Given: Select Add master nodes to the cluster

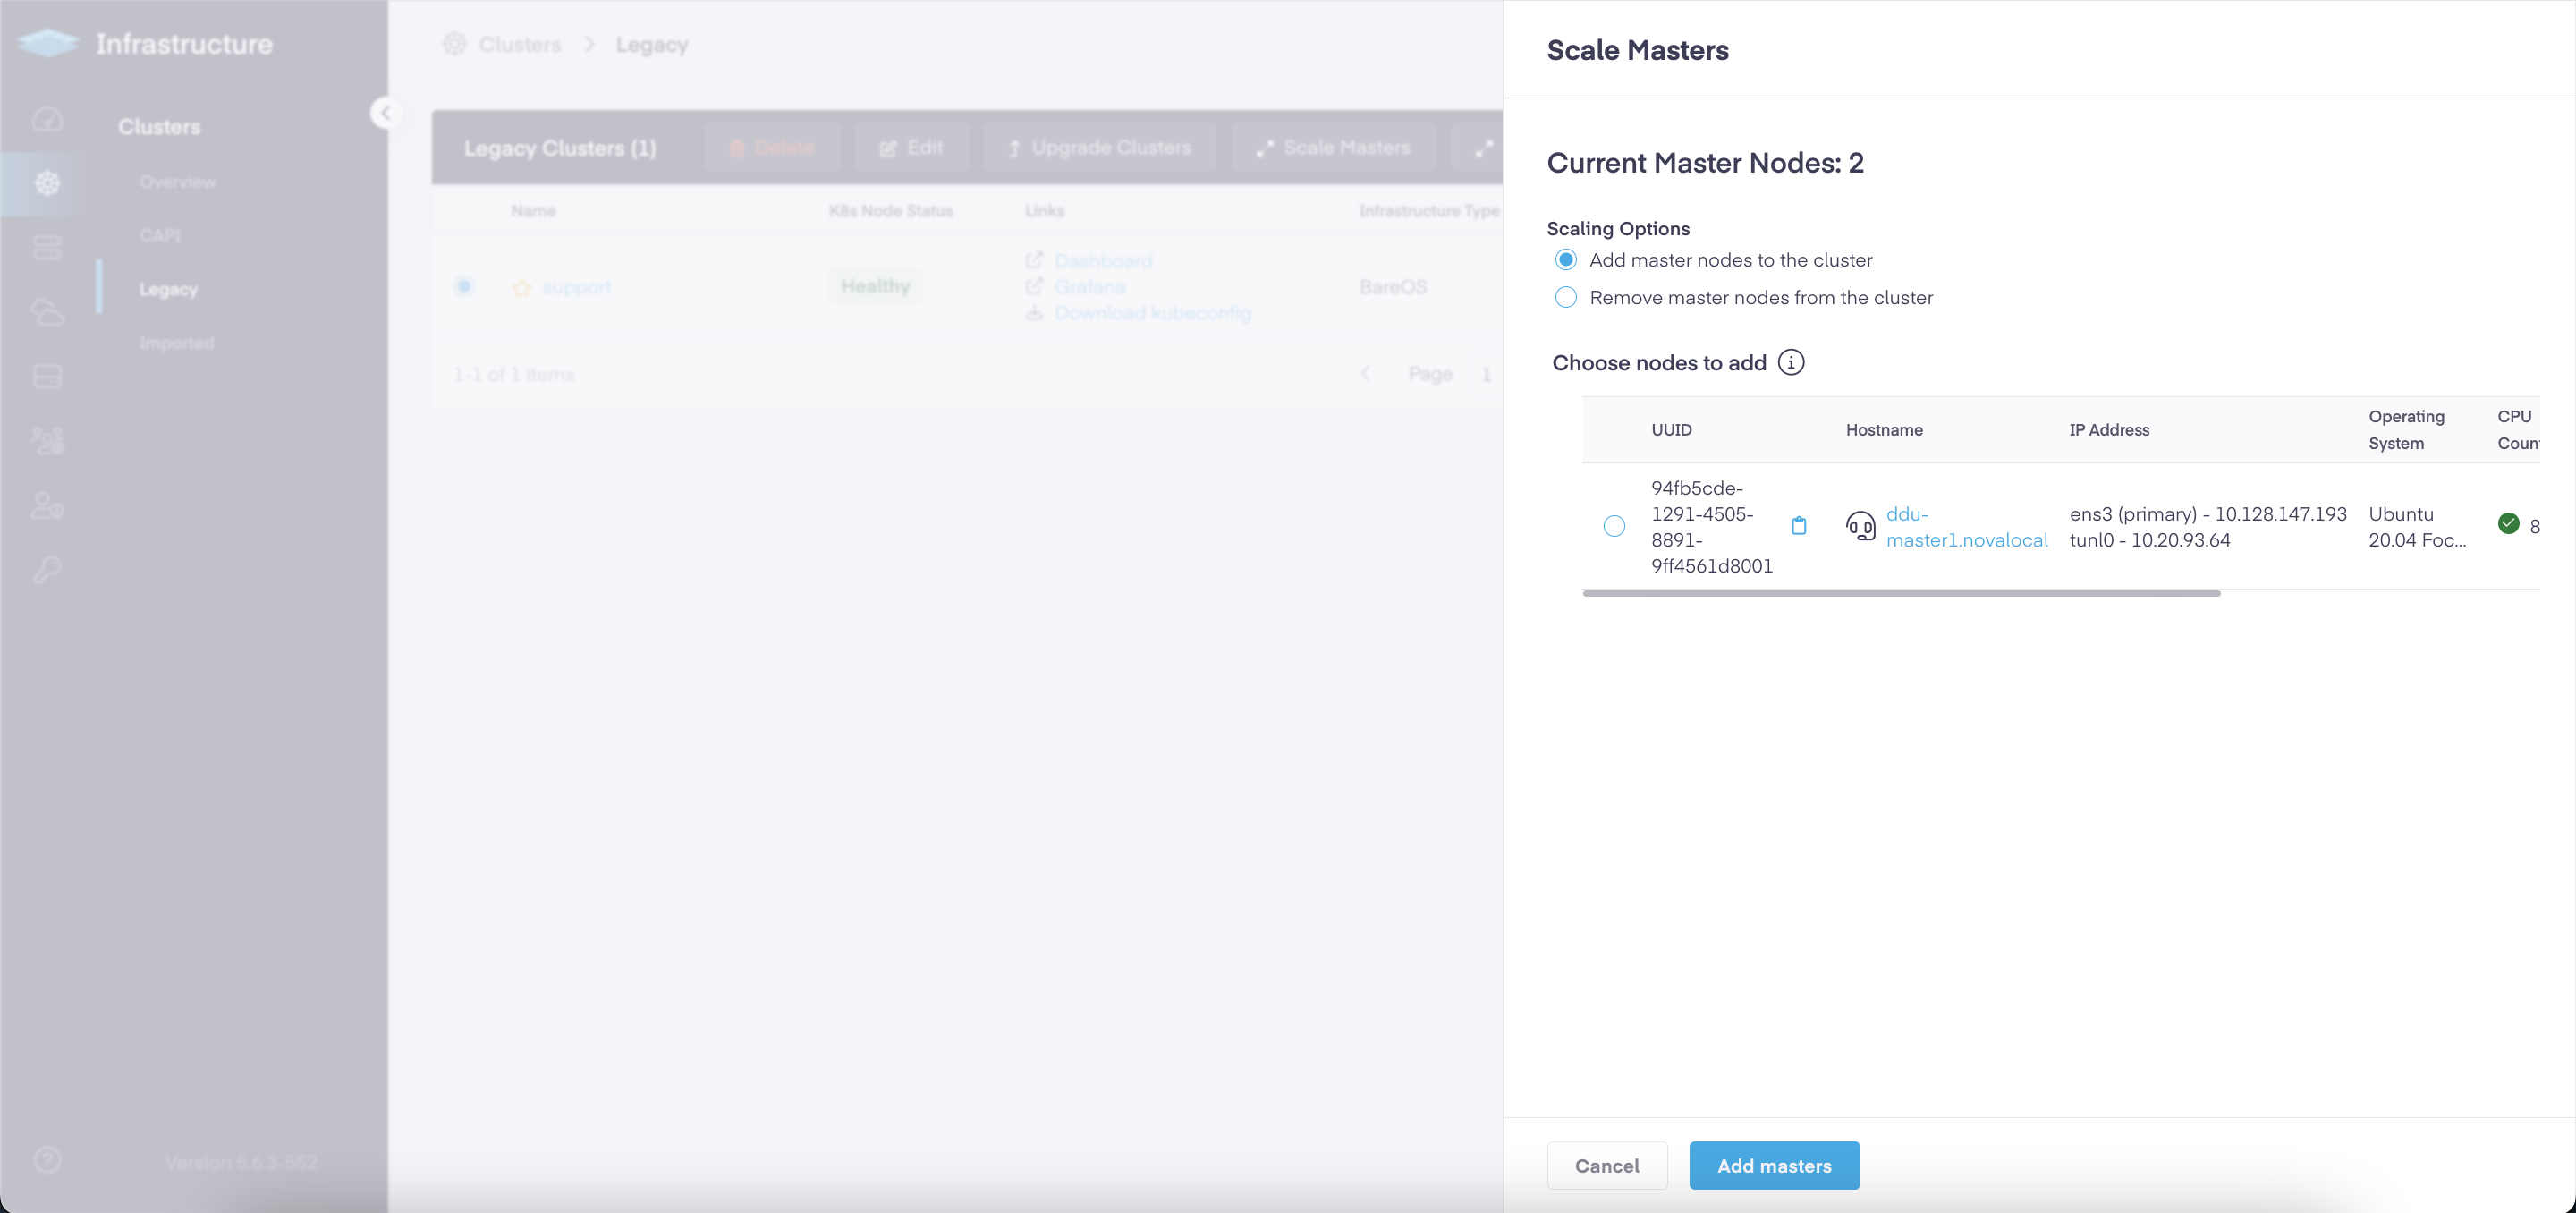Looking at the screenshot, I should 1566,260.
